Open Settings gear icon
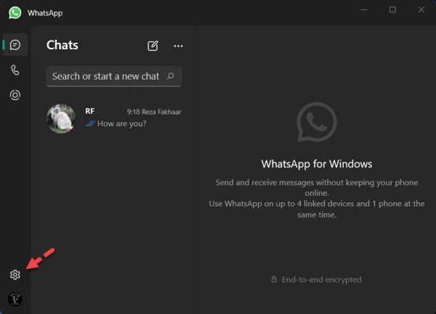The height and width of the screenshot is (314, 436). coord(15,275)
